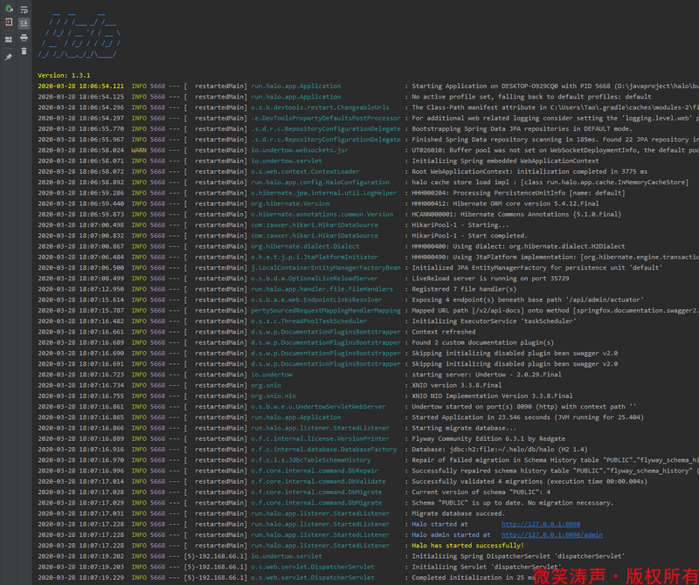This screenshot has height=585, width=699.
Task: Click 'Registered 7 file handler(s)' message
Action: [464, 289]
